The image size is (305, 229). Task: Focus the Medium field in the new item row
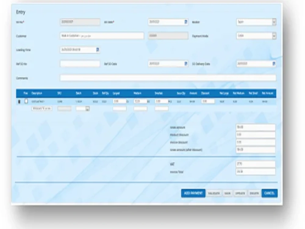tap(140, 109)
